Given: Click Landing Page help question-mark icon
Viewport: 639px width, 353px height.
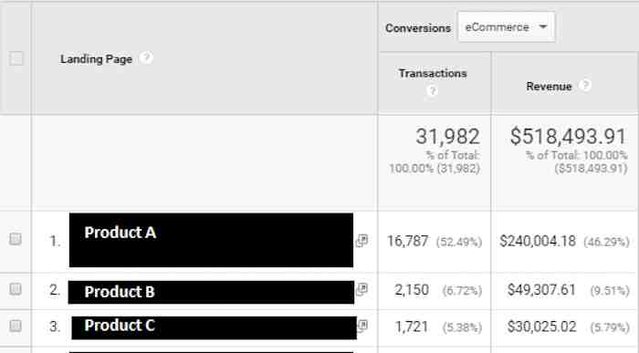Looking at the screenshot, I should (x=146, y=57).
